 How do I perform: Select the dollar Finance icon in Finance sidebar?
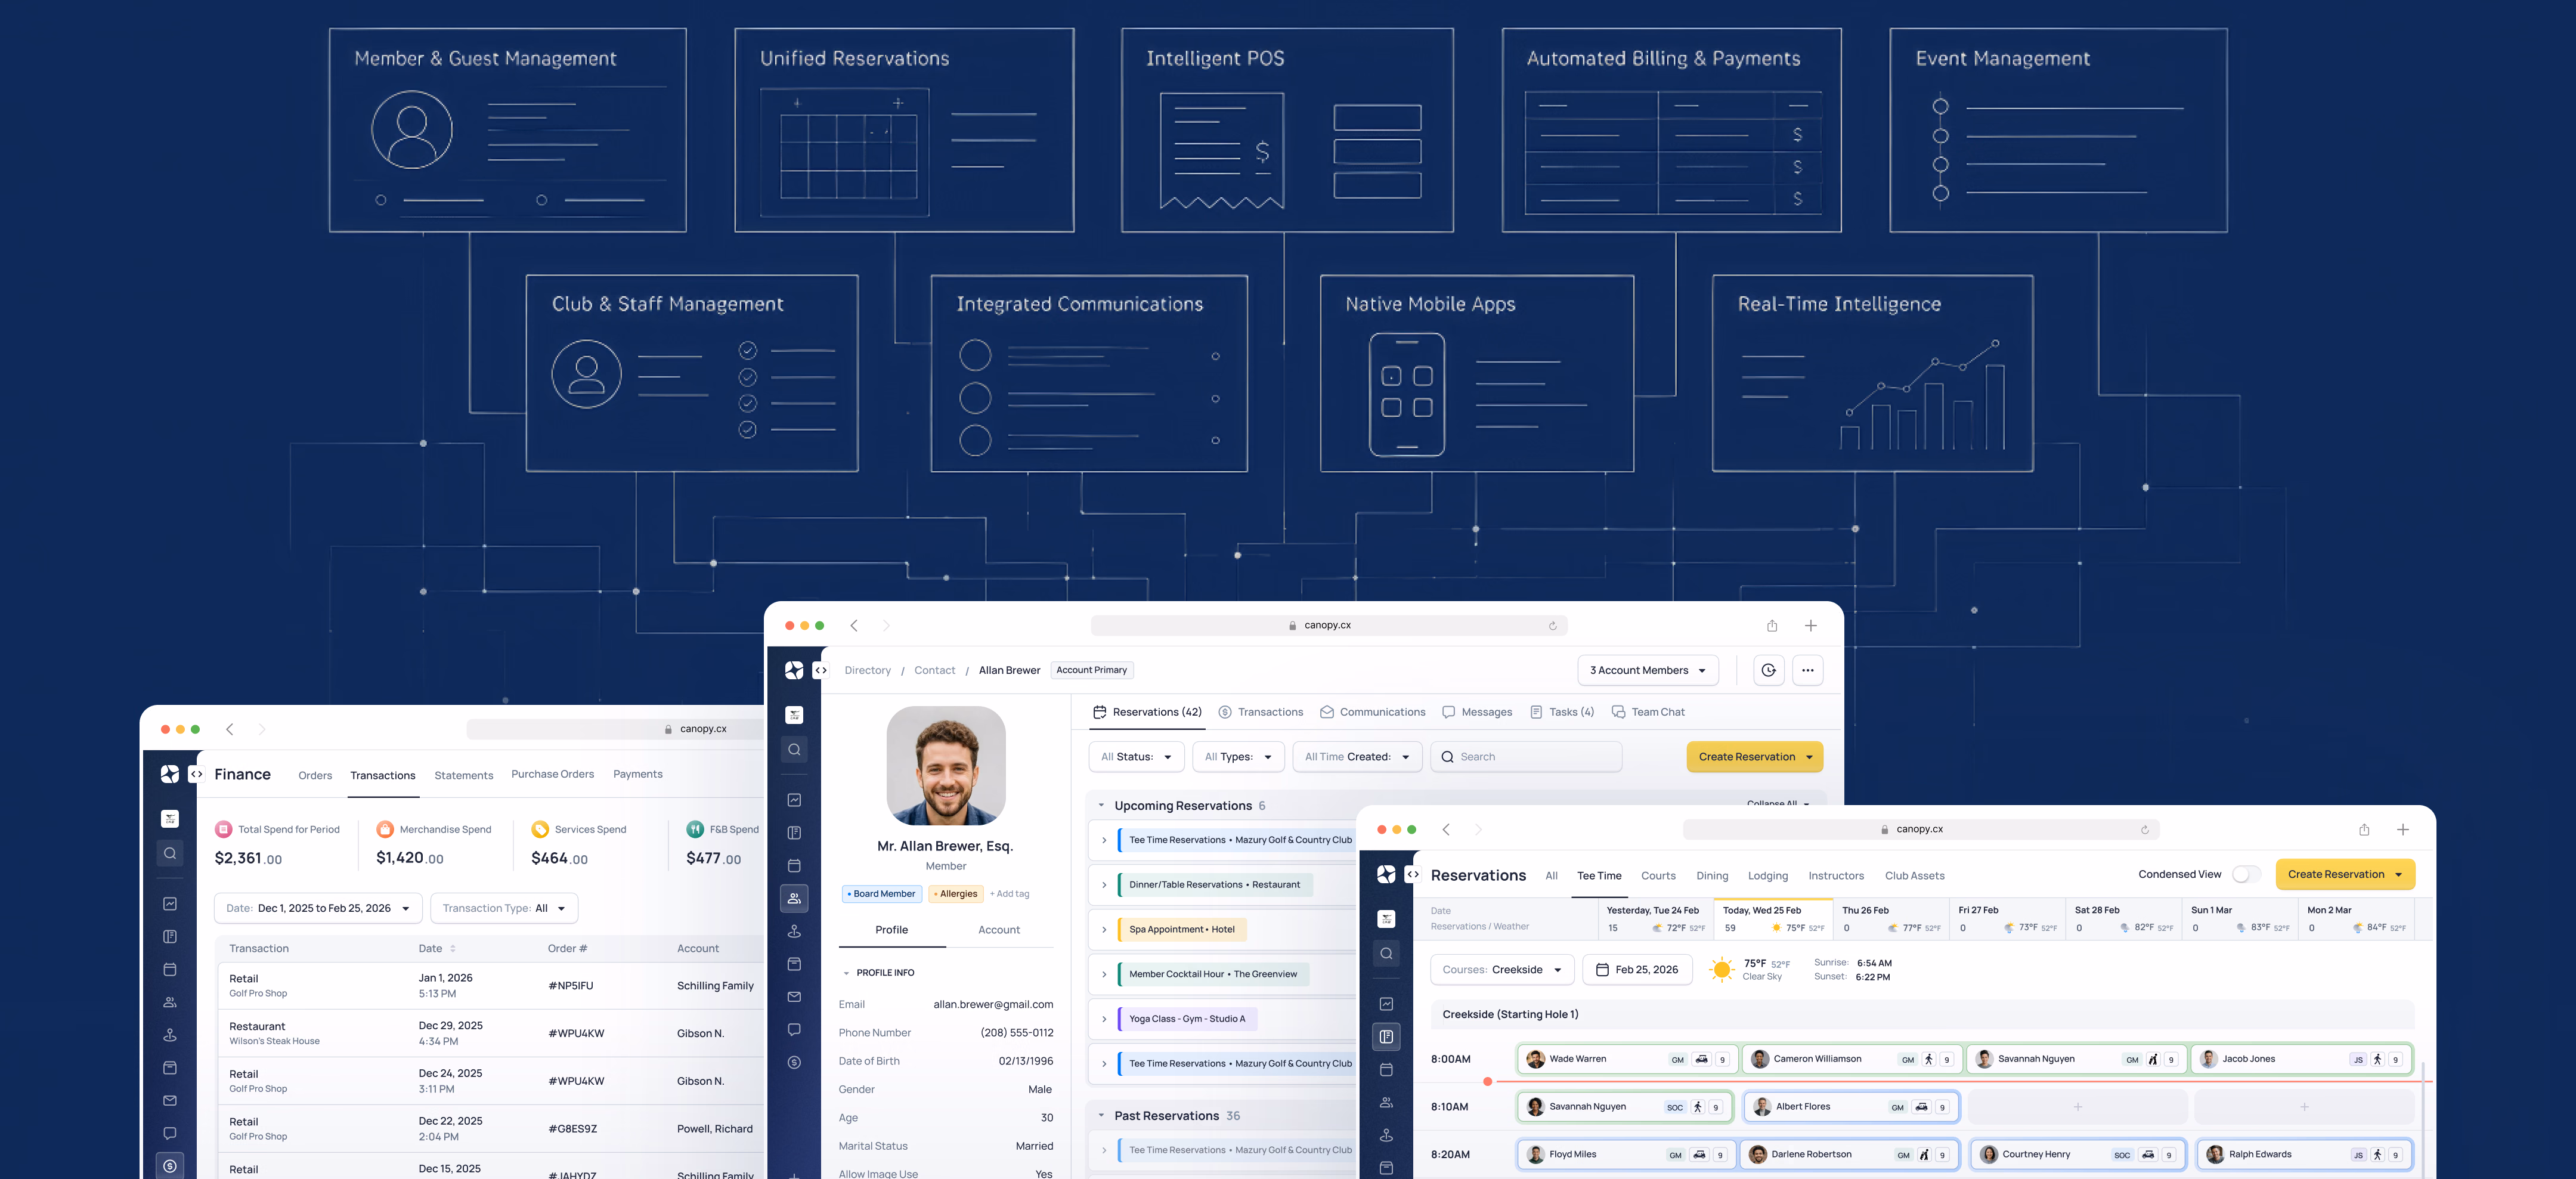click(170, 1166)
